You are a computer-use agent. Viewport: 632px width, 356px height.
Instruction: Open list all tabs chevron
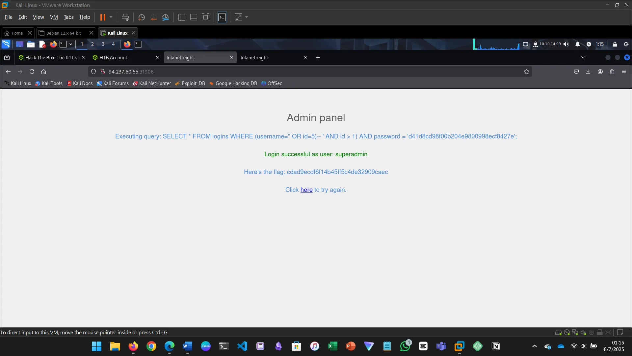[583, 57]
